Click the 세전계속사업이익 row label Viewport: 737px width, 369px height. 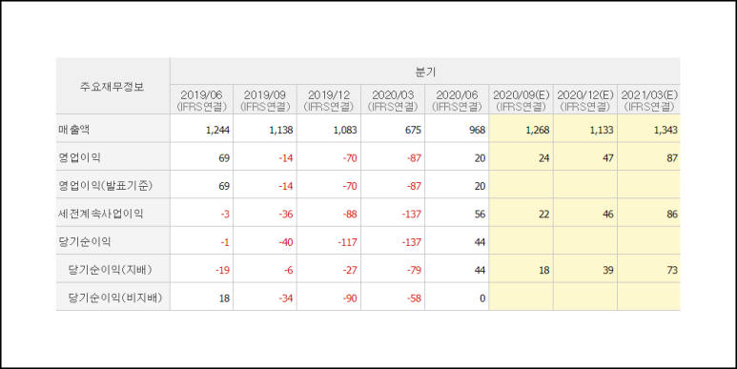click(100, 214)
